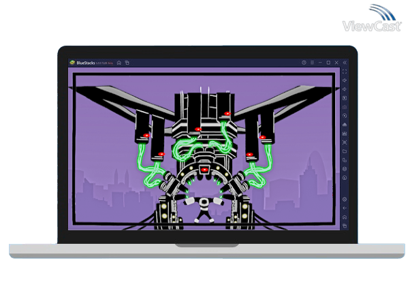Viewport: 410px width, 282px height.
Task: Click the BlueStacks title text
Action: [x=86, y=63]
